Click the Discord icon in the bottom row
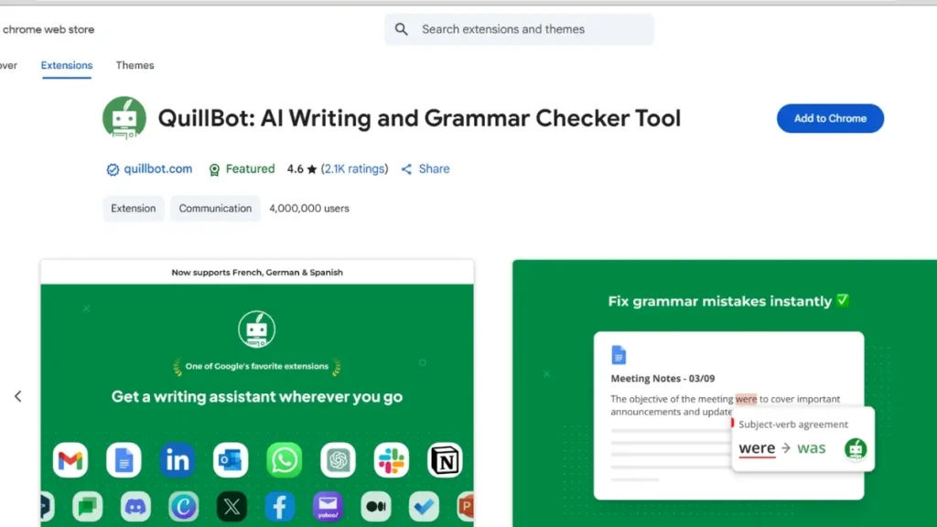Screen dimensions: 937x527 pyautogui.click(x=135, y=507)
